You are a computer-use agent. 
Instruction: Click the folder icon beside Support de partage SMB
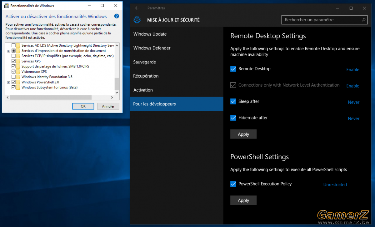coord(18,67)
